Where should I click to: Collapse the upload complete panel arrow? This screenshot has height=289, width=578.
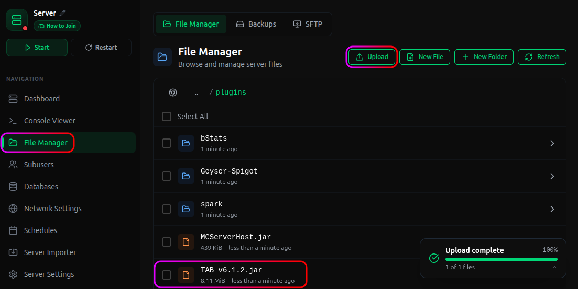554,267
